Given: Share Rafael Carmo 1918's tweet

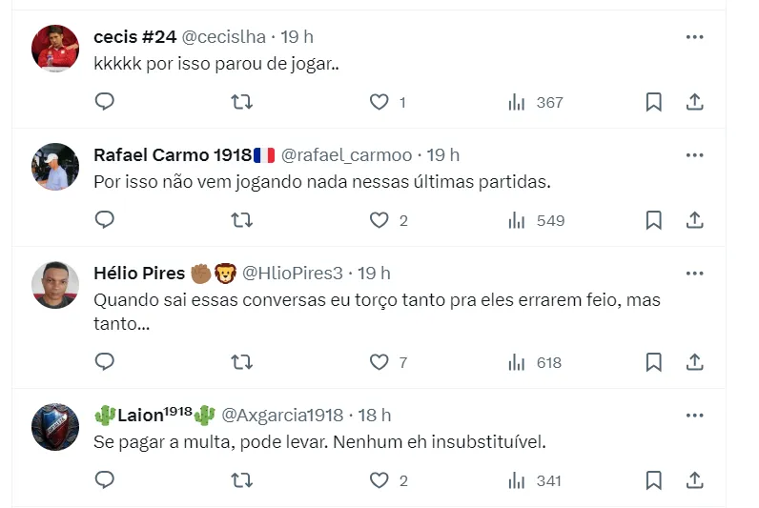Looking at the screenshot, I should 695,220.
